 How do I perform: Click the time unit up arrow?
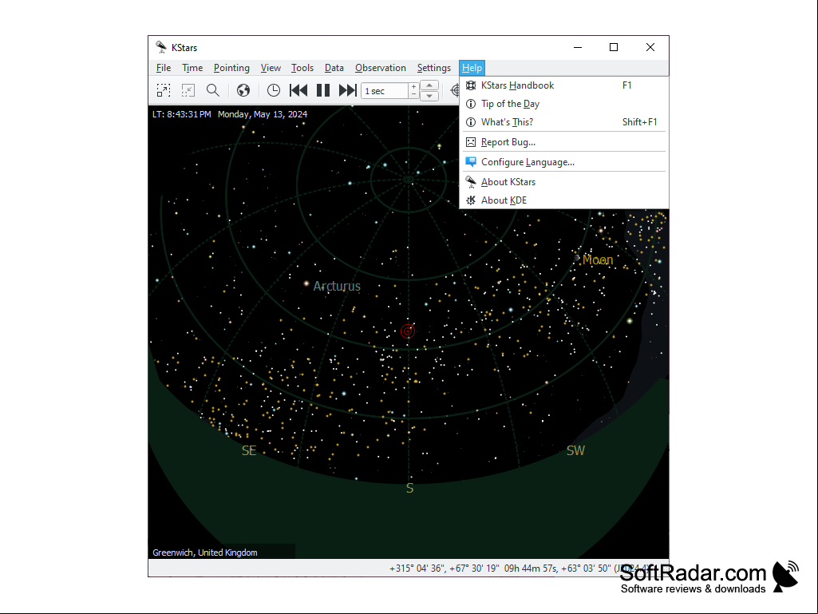click(429, 85)
